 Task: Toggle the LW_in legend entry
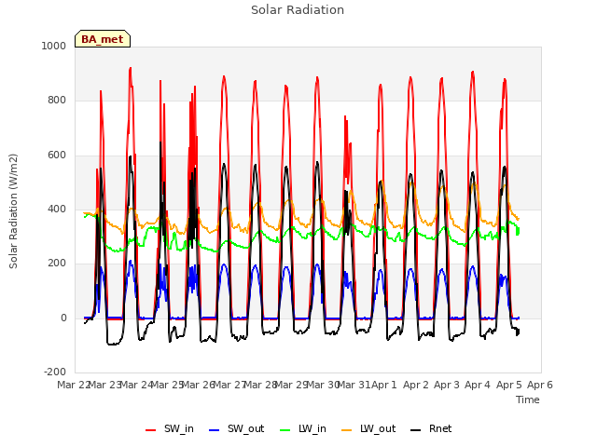[x=303, y=428]
